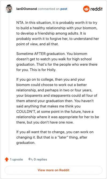The height and width of the screenshot is (179, 107).
Task: Click the paragraph starting "If you go on to college"
Action: [x=58, y=101]
